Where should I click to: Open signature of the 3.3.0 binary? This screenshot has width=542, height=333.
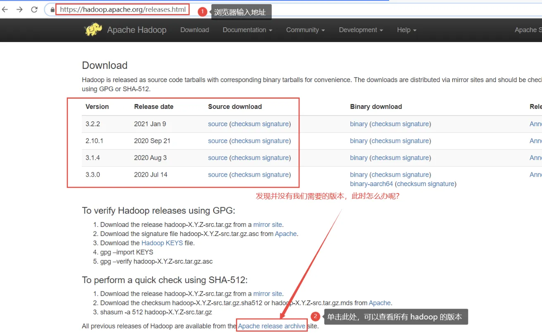416,175
